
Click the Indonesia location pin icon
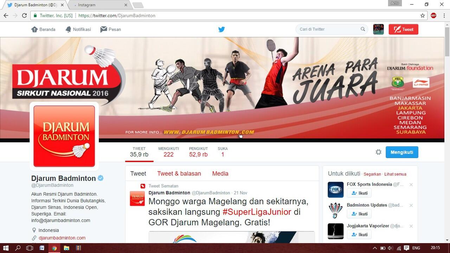pos(34,230)
